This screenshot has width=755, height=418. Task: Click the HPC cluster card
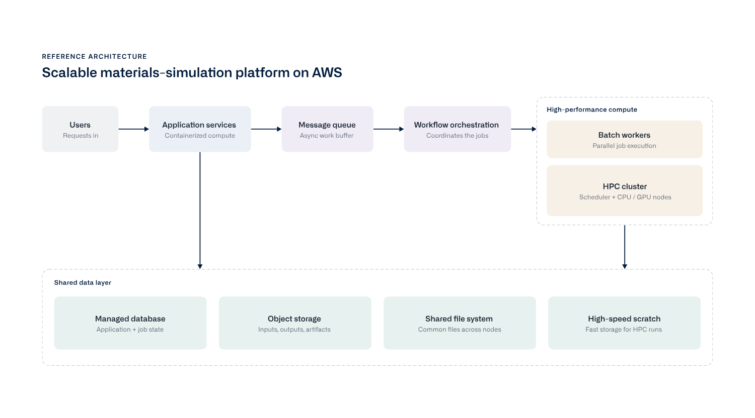click(x=625, y=191)
